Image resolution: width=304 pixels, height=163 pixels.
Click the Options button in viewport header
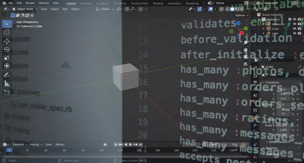241,15
